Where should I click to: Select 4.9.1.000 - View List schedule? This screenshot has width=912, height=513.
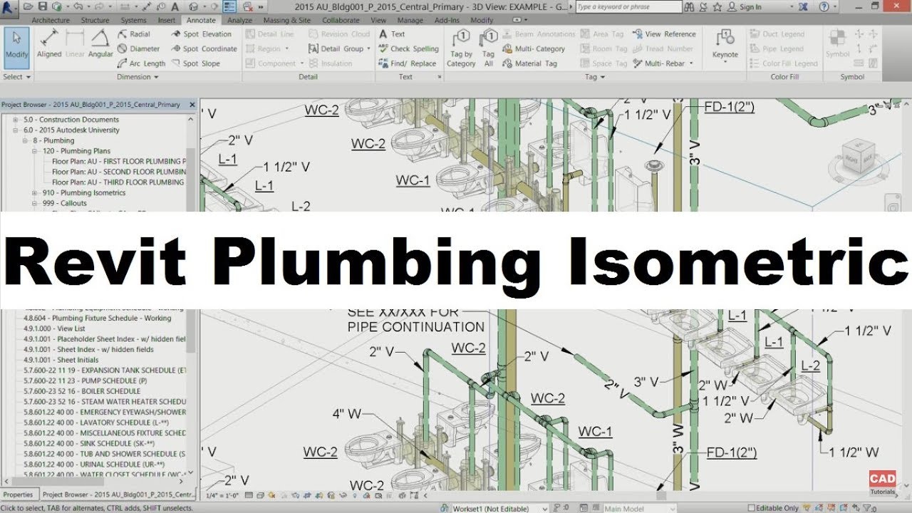pos(54,328)
